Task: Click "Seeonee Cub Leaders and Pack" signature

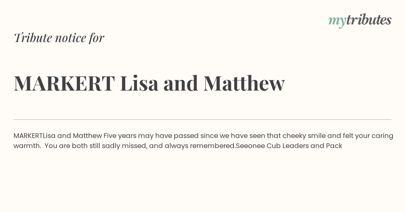Action: (289, 146)
